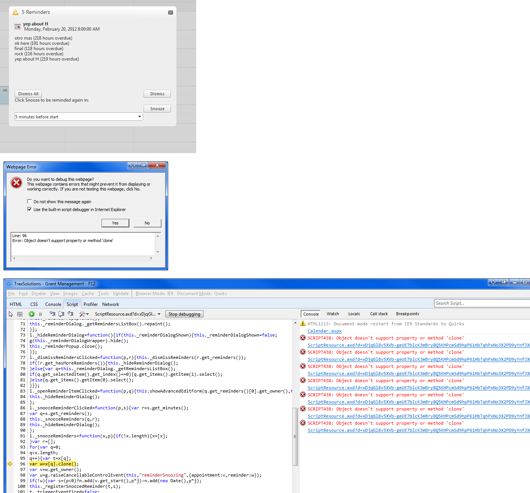Select the 'rock (116 hours overdue)' reminder
530x493 pixels.
(39, 54)
